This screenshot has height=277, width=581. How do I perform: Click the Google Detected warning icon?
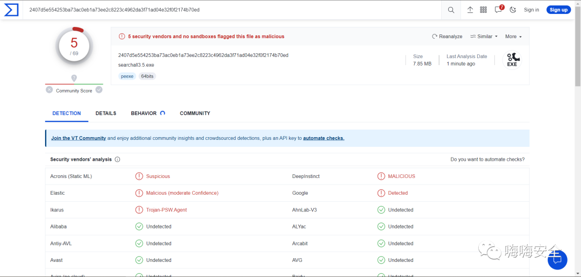tap(381, 193)
